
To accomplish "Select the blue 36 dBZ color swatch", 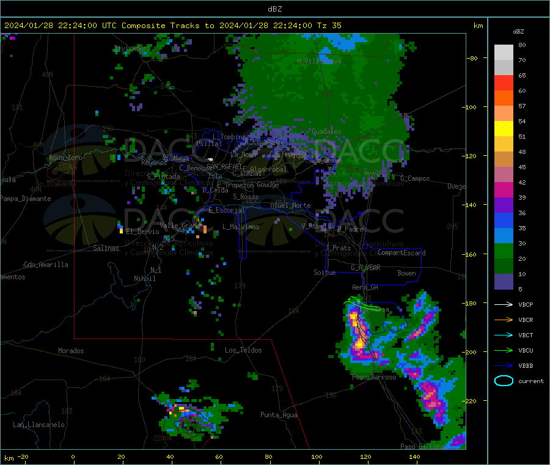I will coord(504,220).
